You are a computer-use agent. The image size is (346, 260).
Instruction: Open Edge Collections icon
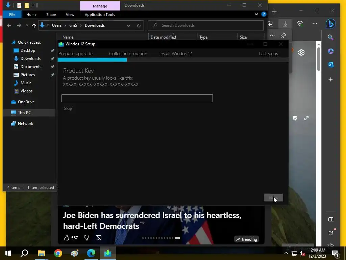[271, 24]
